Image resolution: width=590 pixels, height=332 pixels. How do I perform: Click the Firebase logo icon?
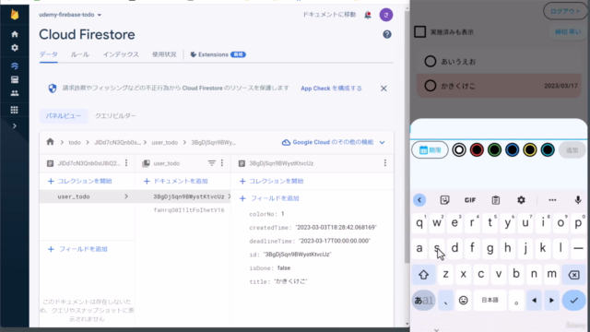pyautogui.click(x=15, y=15)
